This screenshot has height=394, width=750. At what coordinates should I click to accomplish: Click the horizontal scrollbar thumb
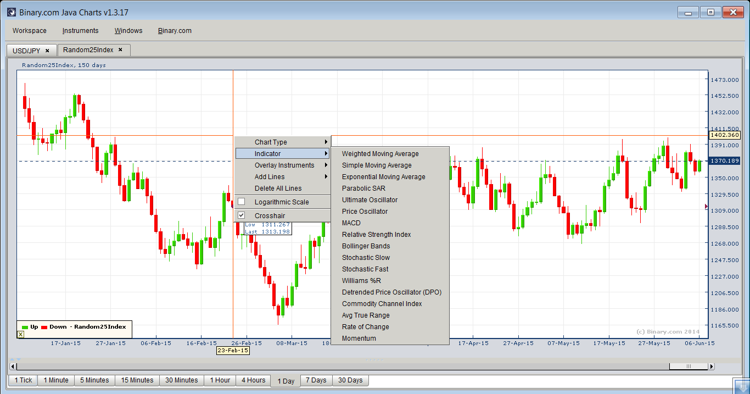pyautogui.click(x=689, y=367)
